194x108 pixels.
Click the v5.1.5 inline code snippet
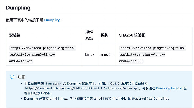tap(114, 83)
